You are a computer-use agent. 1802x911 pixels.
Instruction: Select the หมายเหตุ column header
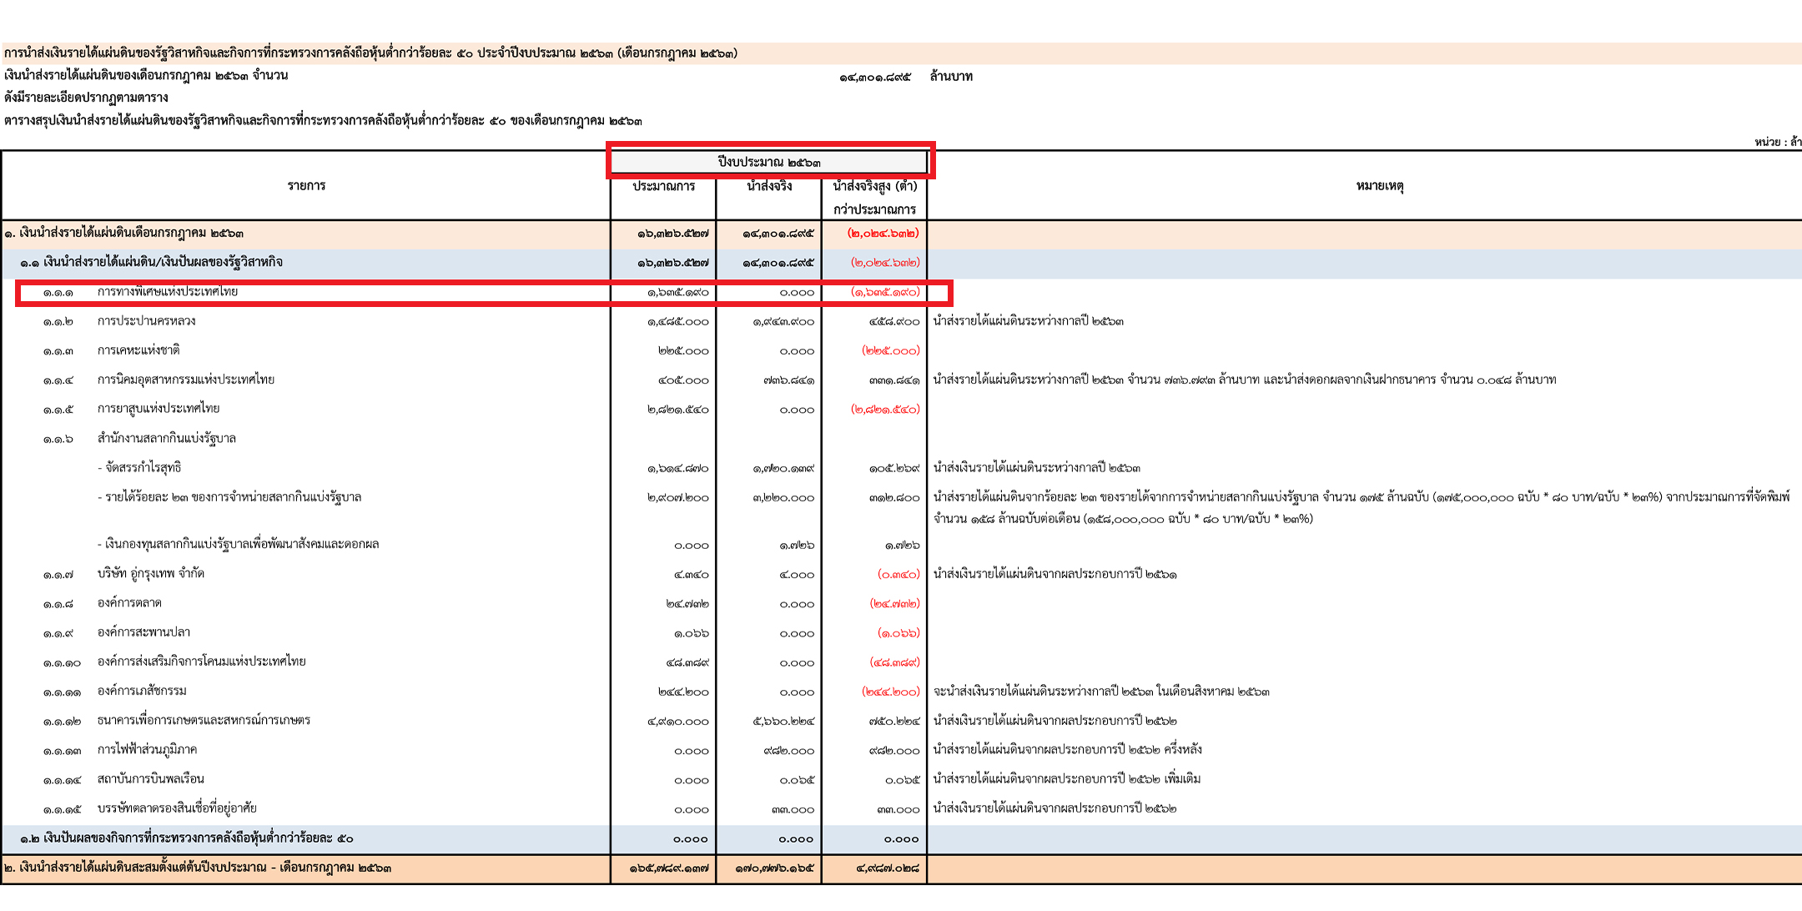[x=1379, y=185]
